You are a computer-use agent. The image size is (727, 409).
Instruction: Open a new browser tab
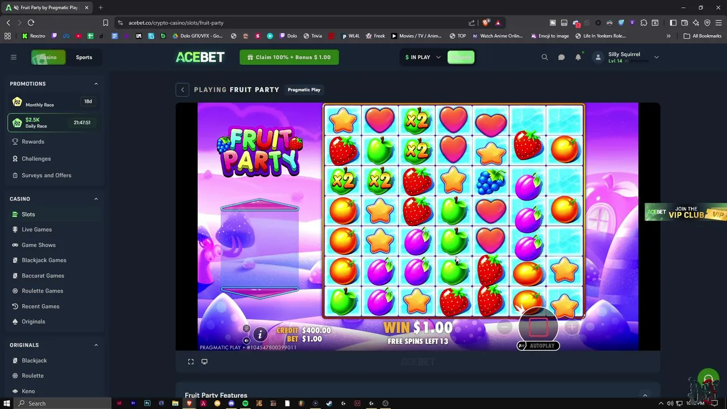(101, 7)
